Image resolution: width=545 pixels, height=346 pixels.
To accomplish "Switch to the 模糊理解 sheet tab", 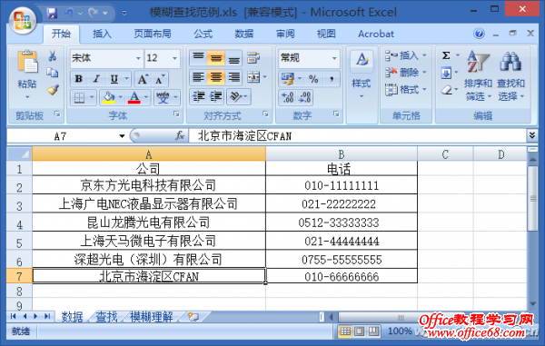I will click(x=152, y=317).
